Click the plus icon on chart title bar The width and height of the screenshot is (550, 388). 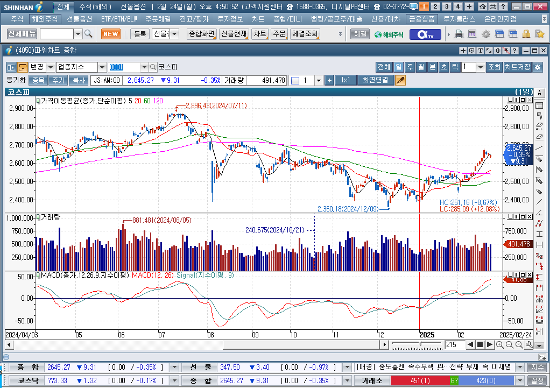(463, 51)
